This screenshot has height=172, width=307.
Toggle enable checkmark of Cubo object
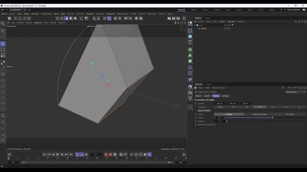pos(229,25)
